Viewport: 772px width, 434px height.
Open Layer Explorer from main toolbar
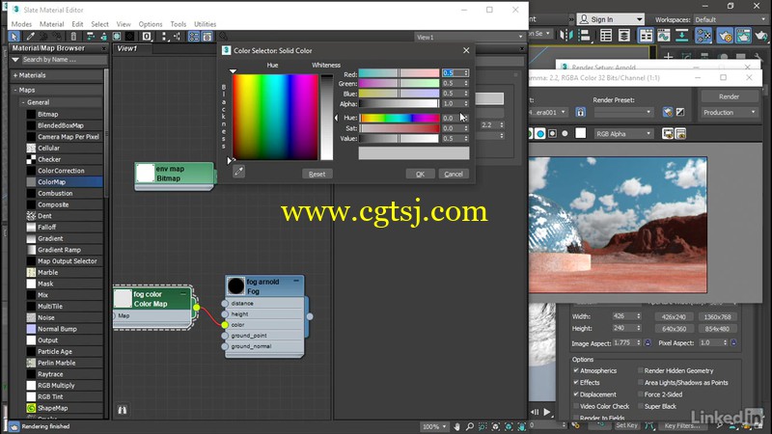coord(624,35)
